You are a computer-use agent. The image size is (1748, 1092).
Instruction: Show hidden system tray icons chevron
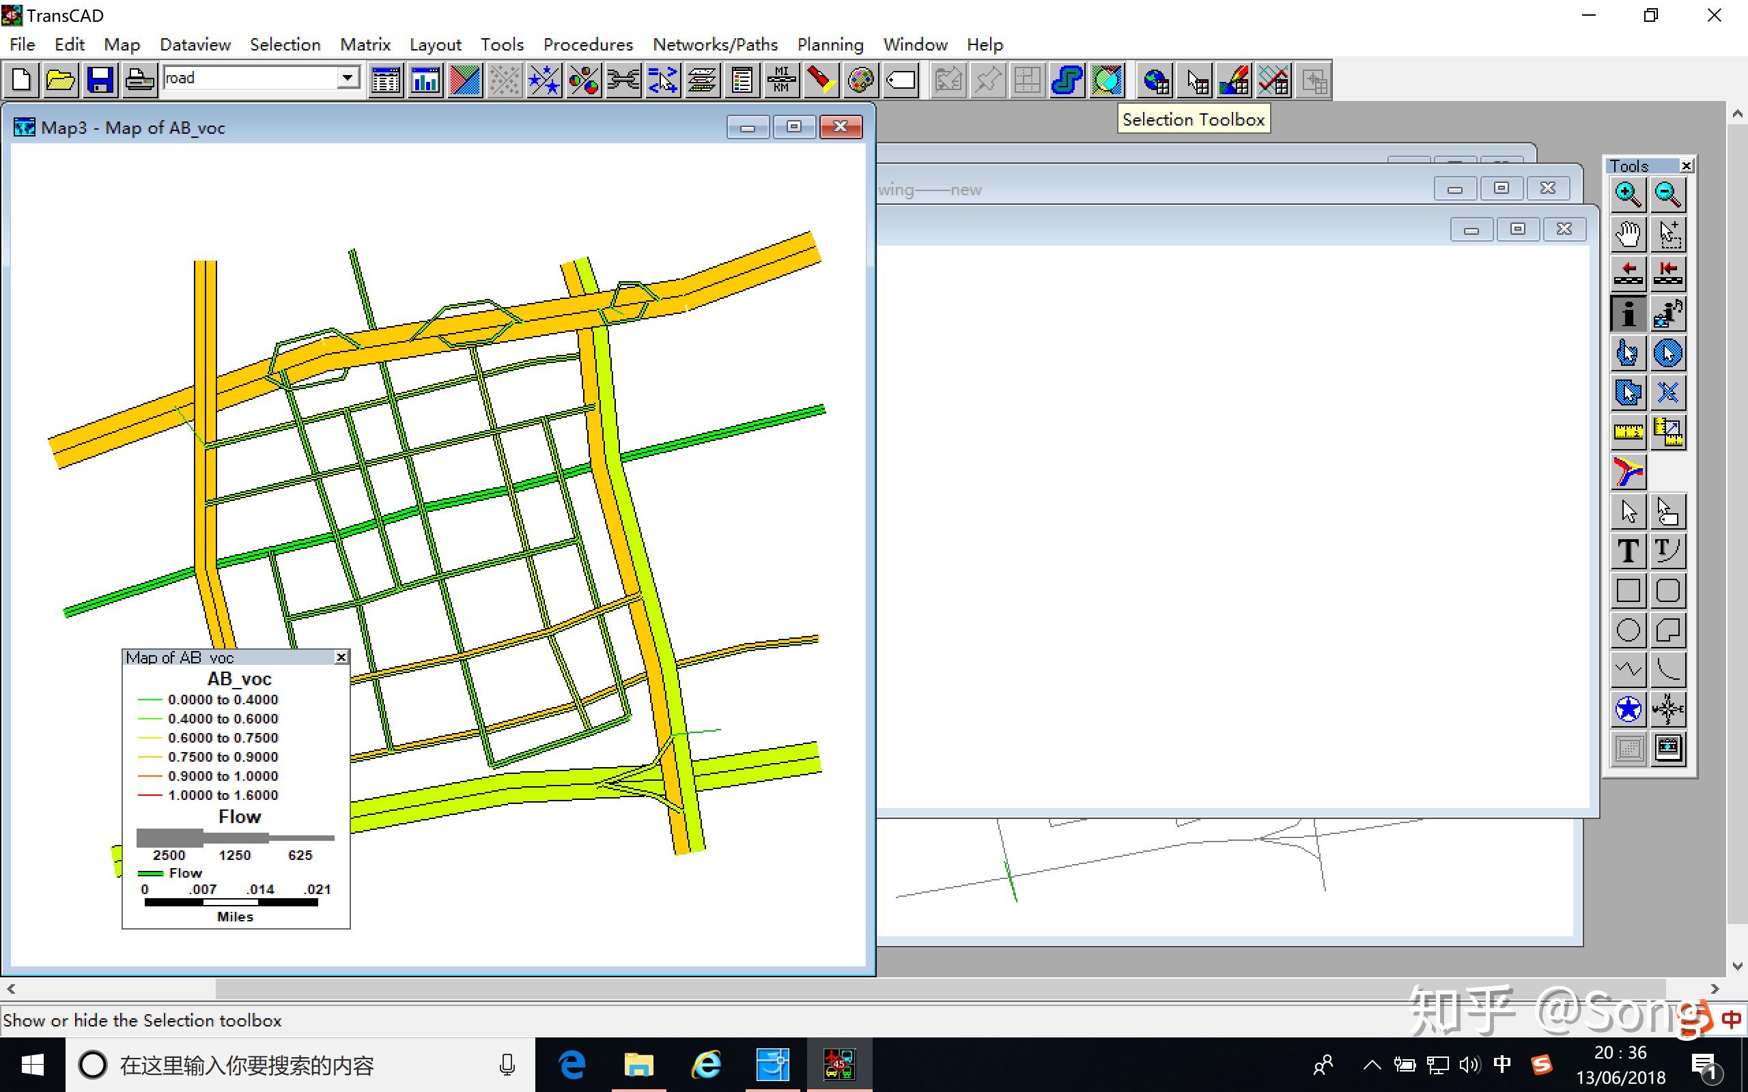1372,1065
